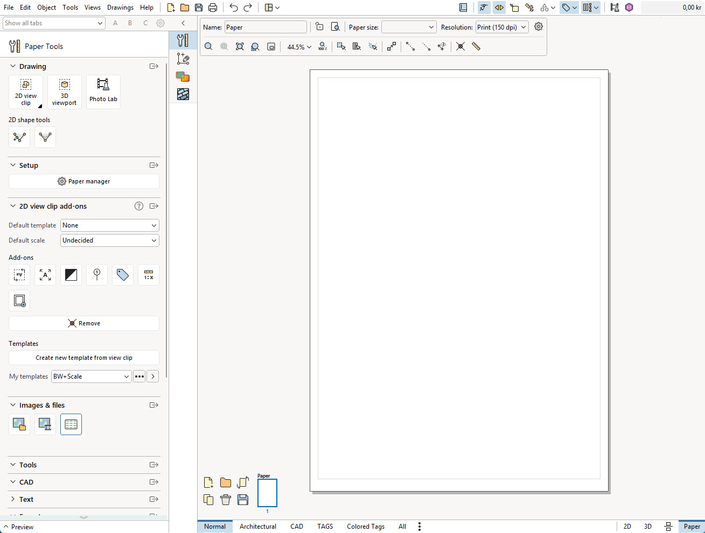Click the insert image icon in Images & files

point(19,424)
